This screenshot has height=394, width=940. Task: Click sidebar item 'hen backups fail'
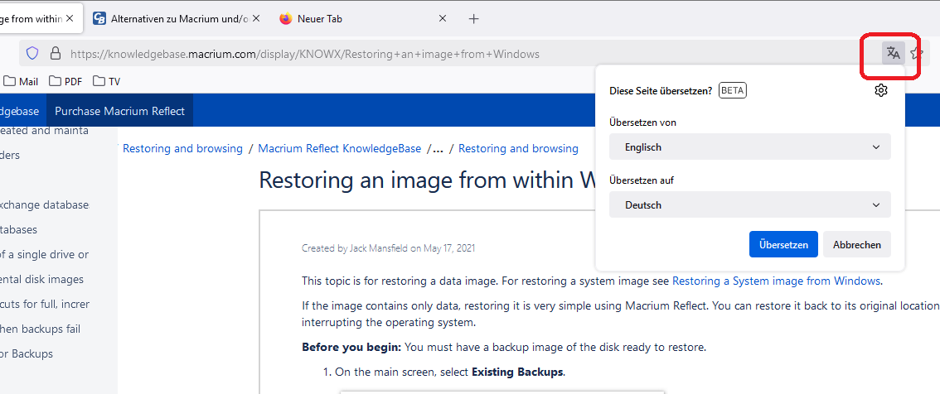(40, 329)
